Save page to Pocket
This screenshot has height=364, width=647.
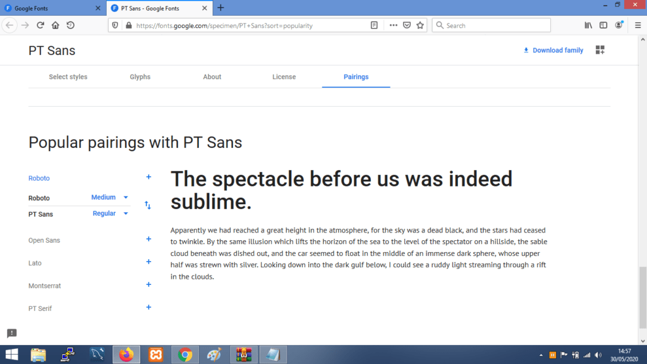[407, 25]
